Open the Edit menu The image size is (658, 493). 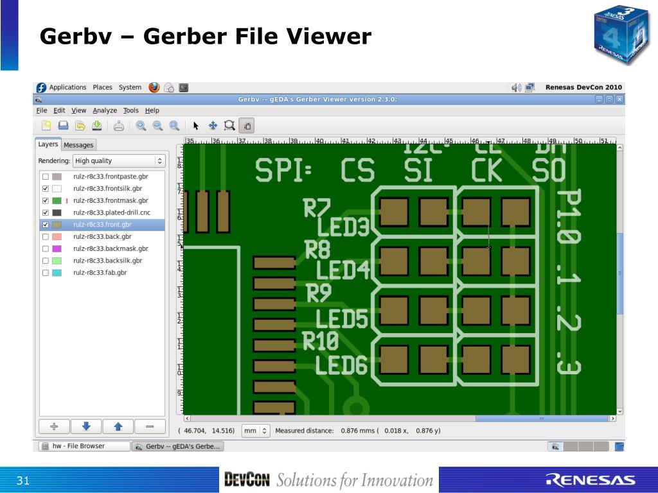pyautogui.click(x=59, y=110)
